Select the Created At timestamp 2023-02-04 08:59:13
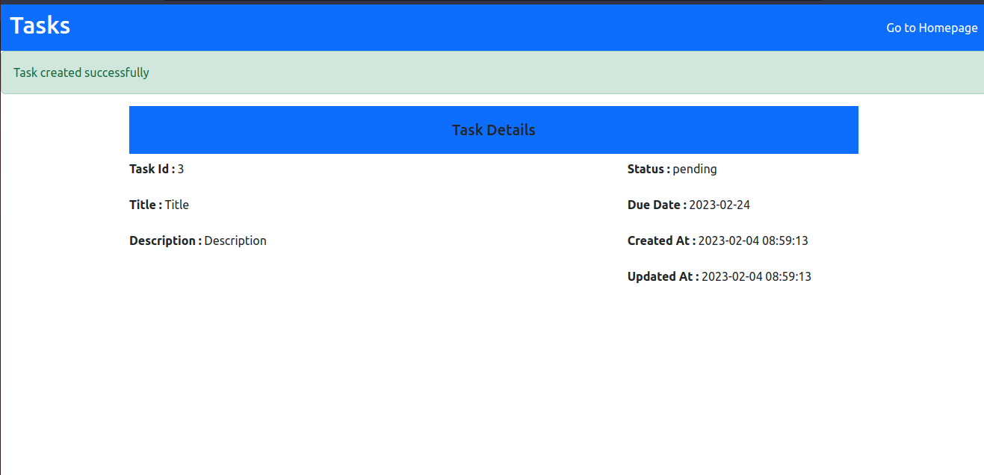984x475 pixels. [753, 240]
